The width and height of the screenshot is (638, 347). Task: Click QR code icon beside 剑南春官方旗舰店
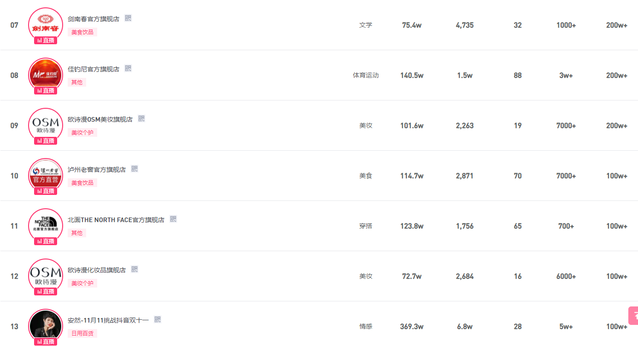(128, 18)
